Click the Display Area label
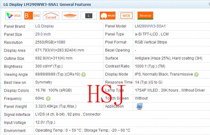The image size is (210, 135). coord(15,51)
